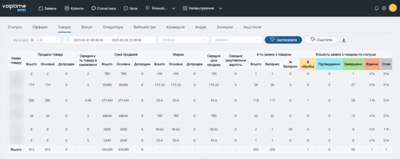The image size is (400, 159).
Task: Switch to the Статуси tab
Action: coord(15,27)
